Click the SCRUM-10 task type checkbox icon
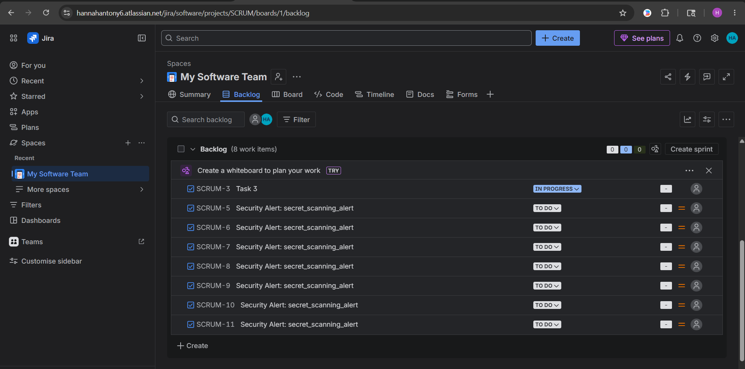745x369 pixels. tap(191, 305)
